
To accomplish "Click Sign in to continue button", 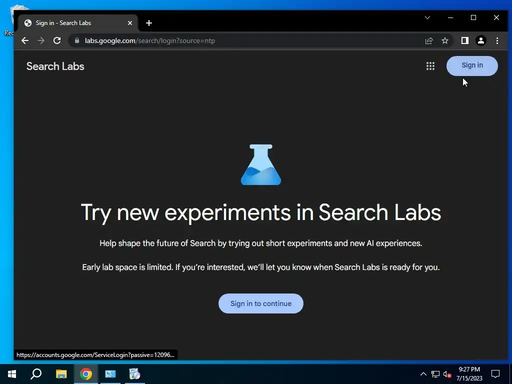I will point(261,303).
